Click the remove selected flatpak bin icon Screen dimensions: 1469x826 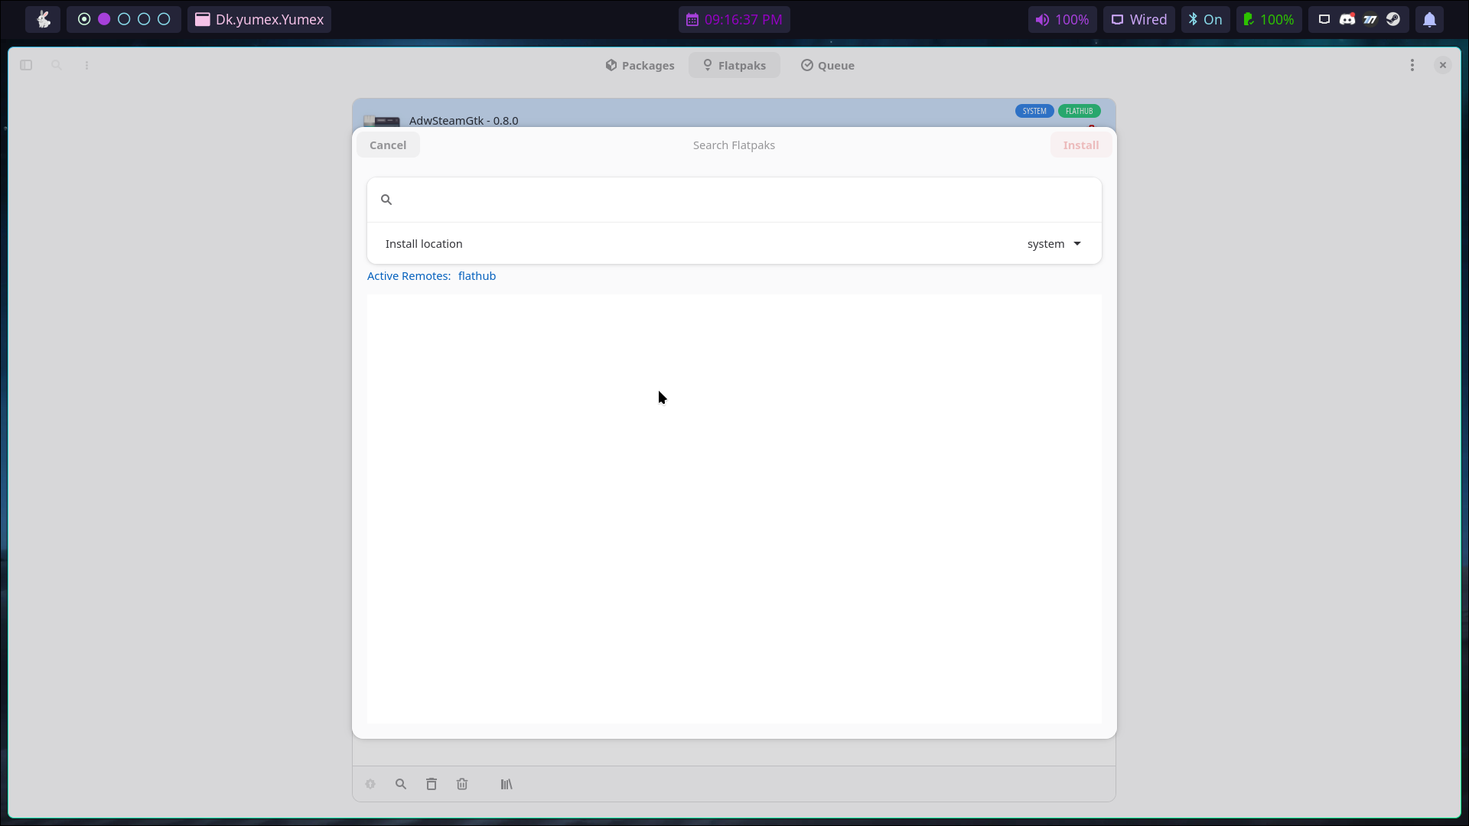(432, 784)
